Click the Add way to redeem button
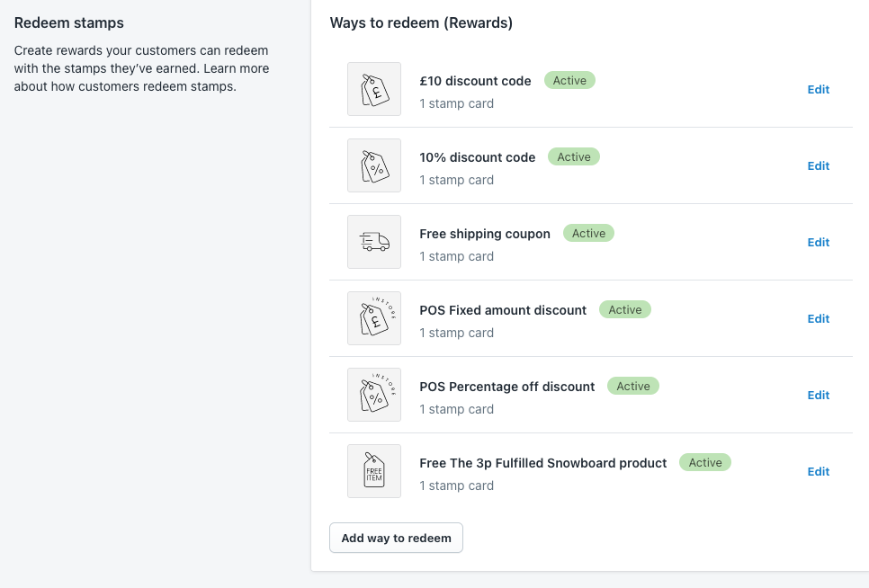Screen dimensions: 869x588 coord(396,538)
